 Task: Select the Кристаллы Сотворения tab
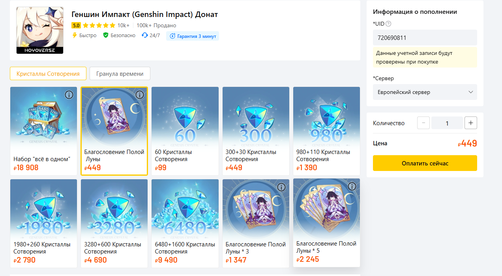48,73
